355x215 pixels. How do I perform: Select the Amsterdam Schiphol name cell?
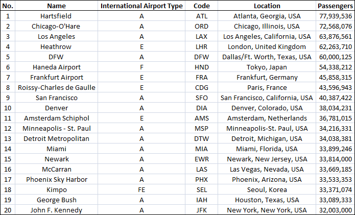pyautogui.click(x=56, y=118)
